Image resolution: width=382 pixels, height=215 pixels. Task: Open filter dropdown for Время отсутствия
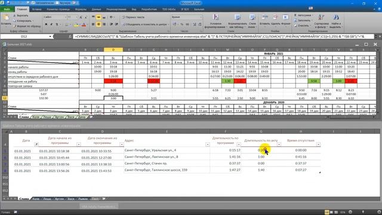[318, 145]
